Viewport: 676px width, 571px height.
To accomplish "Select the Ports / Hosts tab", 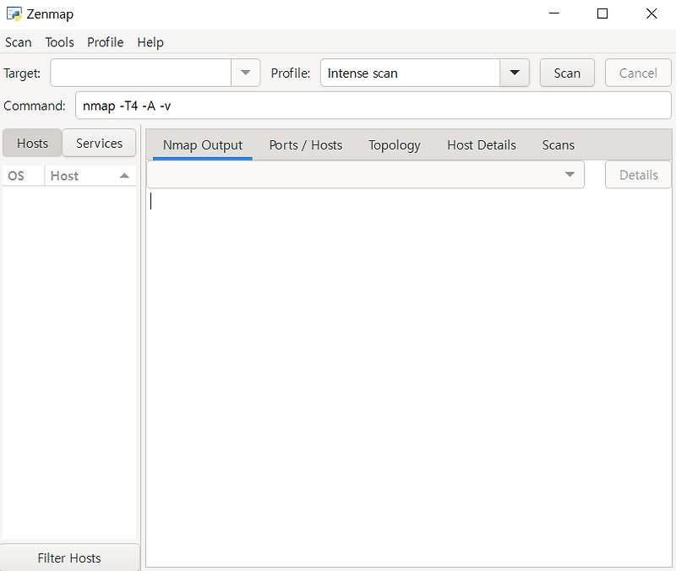I will pos(305,145).
